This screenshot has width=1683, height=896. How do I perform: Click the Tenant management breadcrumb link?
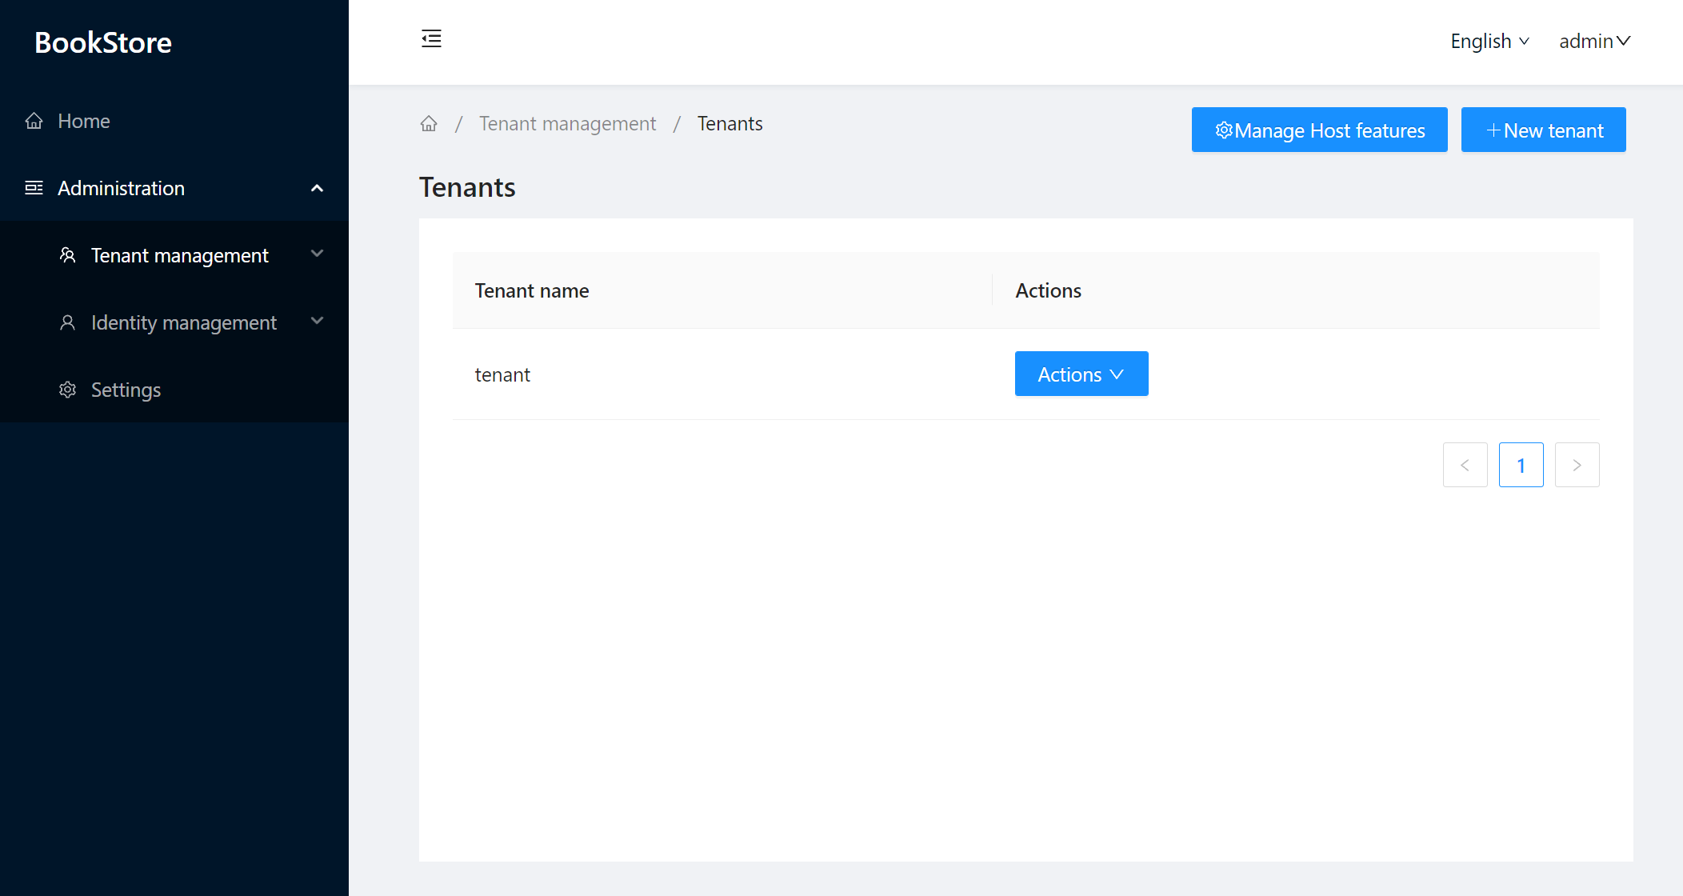[x=567, y=123]
